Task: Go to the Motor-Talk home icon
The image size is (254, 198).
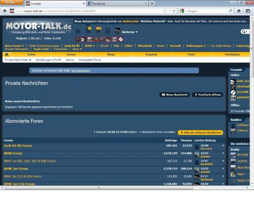Action: click(7, 54)
